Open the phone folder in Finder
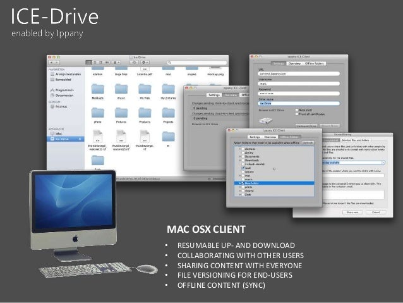 click(x=98, y=113)
